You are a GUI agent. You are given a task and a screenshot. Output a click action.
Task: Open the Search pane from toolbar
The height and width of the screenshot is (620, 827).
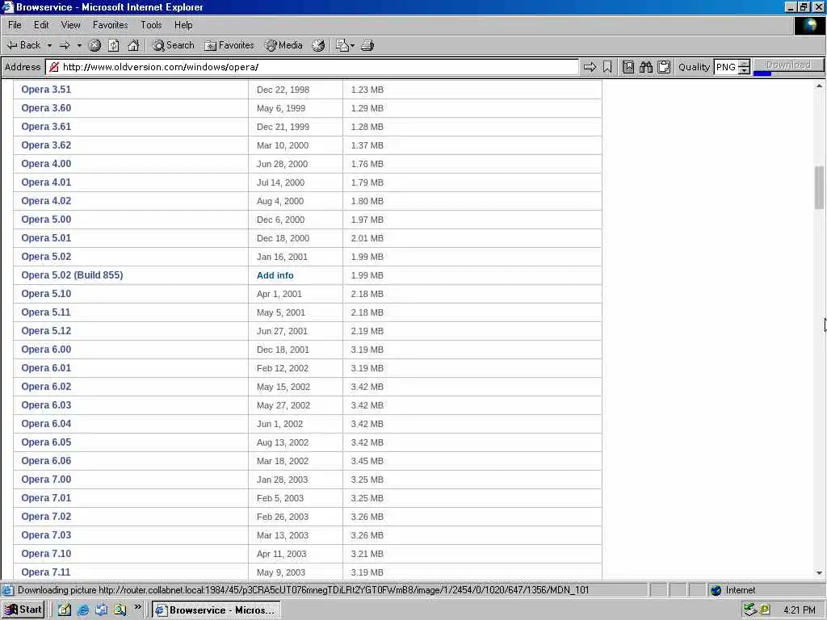click(173, 45)
